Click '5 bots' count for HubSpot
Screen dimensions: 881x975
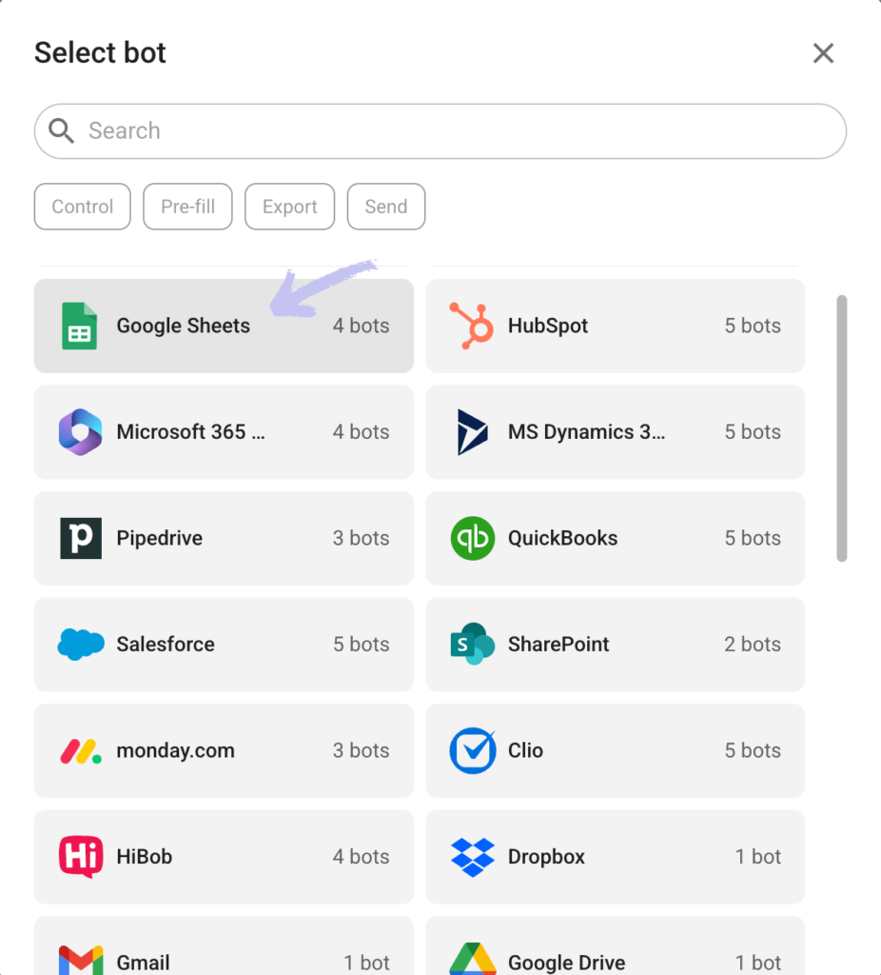pyautogui.click(x=753, y=326)
